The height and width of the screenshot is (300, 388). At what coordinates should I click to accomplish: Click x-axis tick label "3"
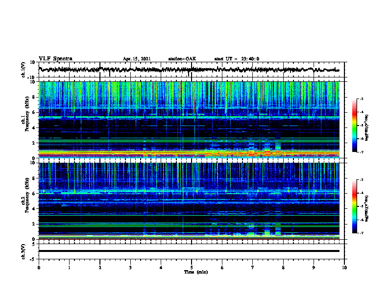pos(130,268)
